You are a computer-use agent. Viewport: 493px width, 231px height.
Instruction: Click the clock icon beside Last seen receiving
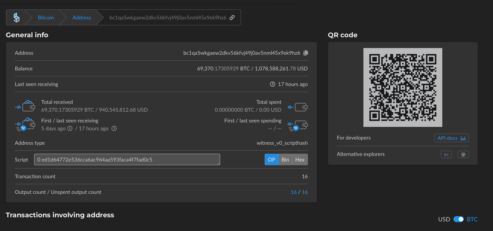coord(273,84)
